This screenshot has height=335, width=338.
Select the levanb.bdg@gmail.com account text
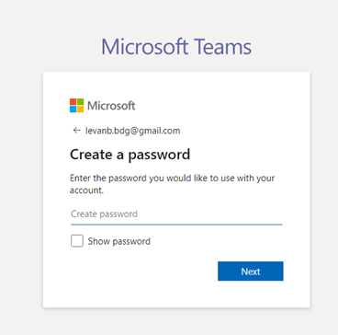coord(132,131)
